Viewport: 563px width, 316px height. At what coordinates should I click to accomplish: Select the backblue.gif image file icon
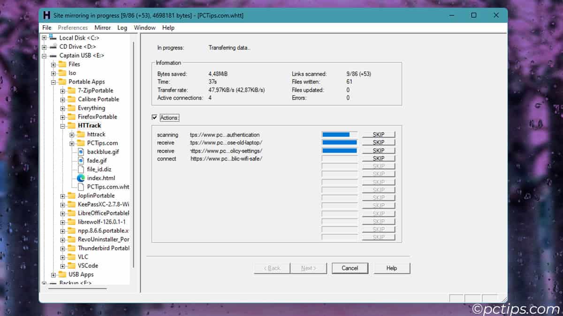[80, 152]
